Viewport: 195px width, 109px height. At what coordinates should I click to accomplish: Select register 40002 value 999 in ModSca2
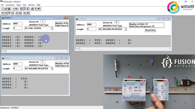95,43
